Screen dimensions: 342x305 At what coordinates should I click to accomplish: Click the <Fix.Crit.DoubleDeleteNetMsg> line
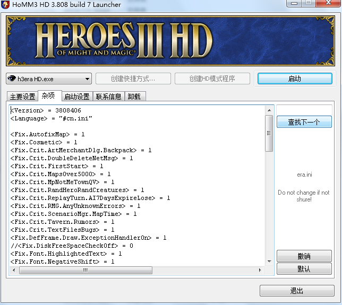[72, 158]
